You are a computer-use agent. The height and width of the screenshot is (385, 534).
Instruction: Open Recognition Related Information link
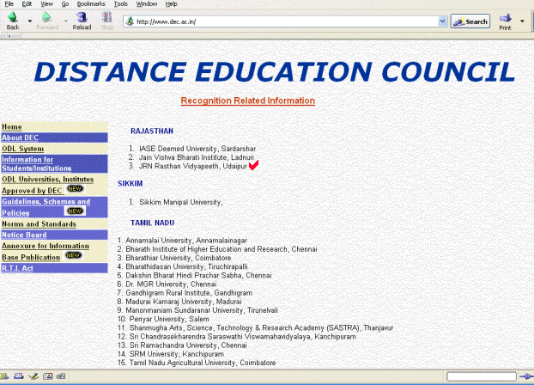point(247,101)
